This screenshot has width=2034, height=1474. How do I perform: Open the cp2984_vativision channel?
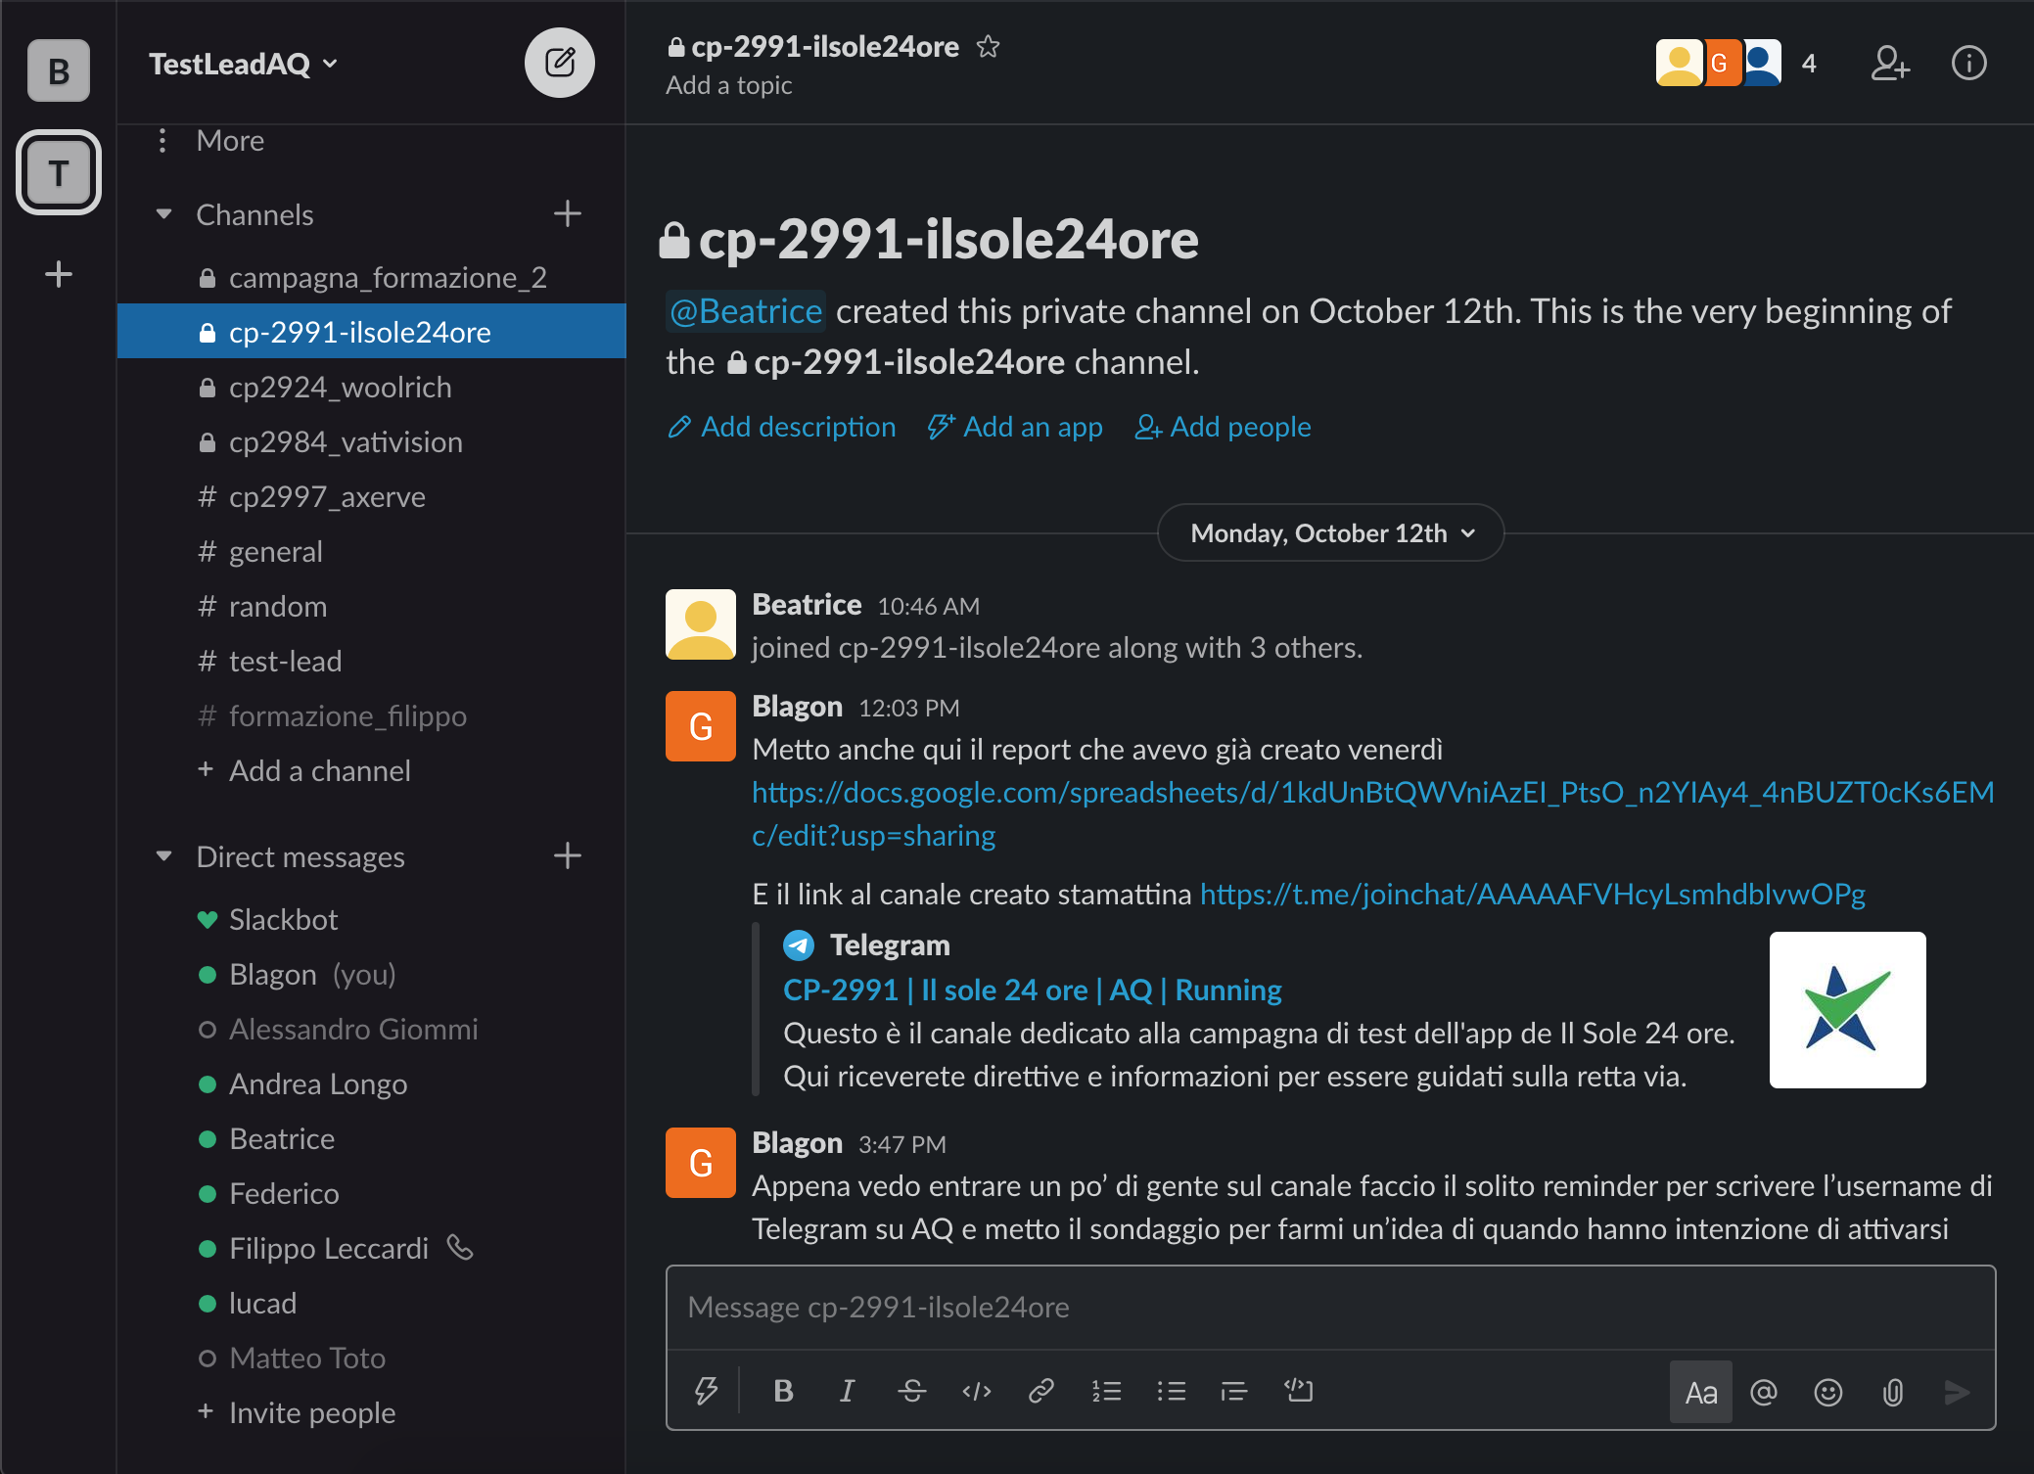(x=372, y=442)
